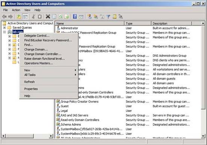Create a new user with toolbar icon
This screenshot has width=207, height=145.
pos(90,17)
